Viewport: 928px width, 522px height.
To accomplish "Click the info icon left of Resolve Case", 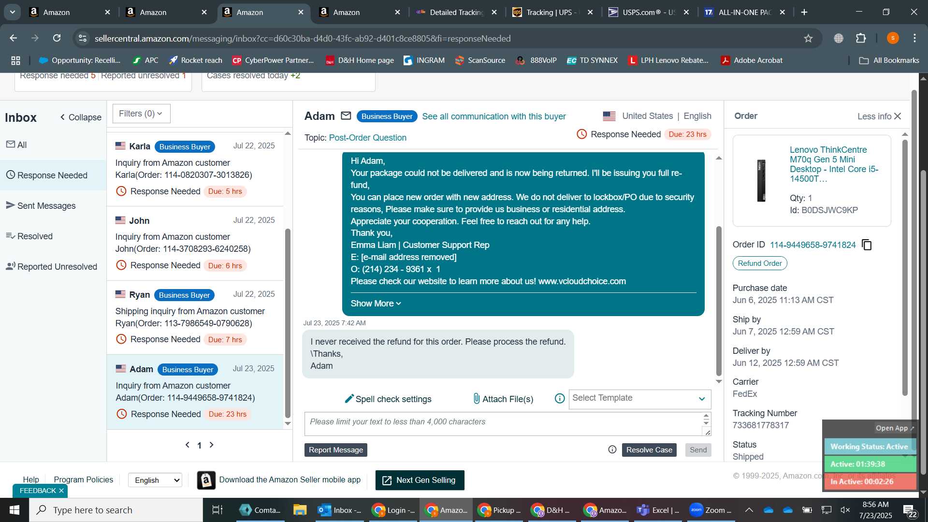I will pos(612,450).
